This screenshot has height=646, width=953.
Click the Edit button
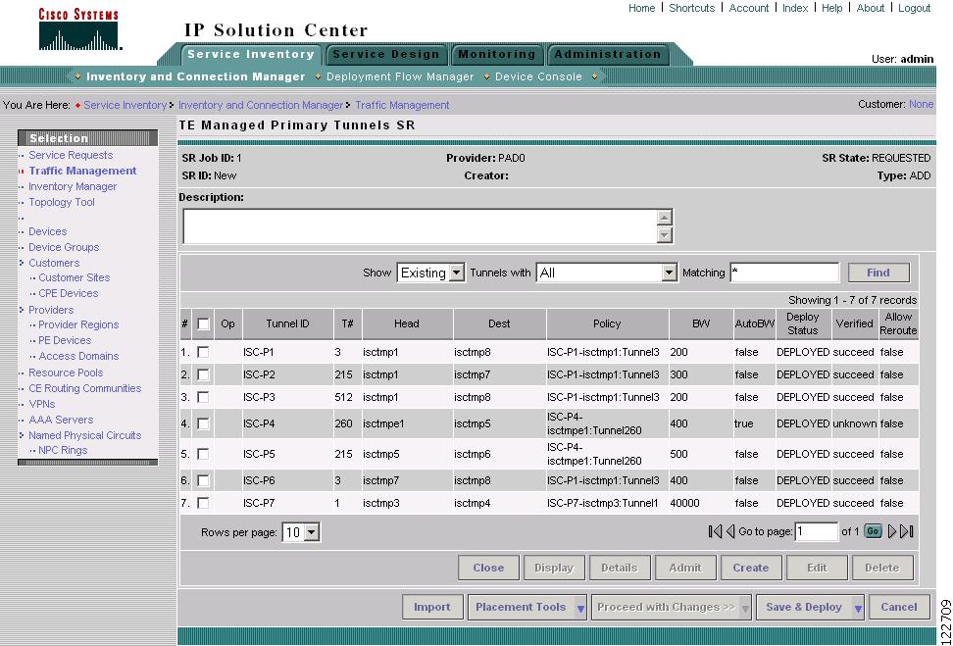tap(817, 568)
